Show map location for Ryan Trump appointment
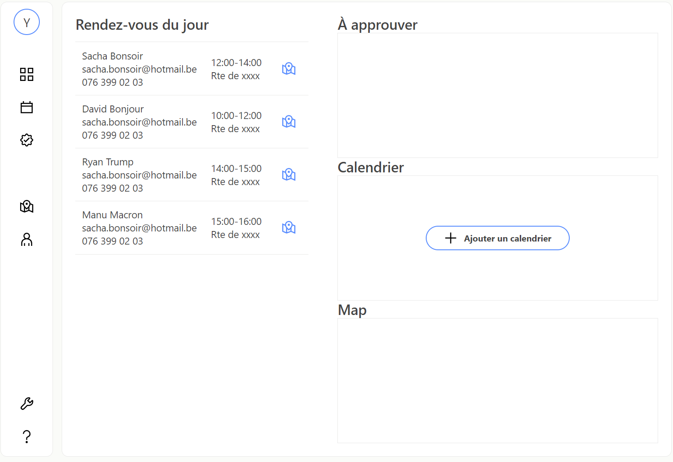Screen dimensions: 673x462 pos(289,175)
